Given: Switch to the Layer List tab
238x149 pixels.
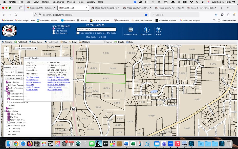Looking at the screenshot, I should pyautogui.click(x=10, y=72).
